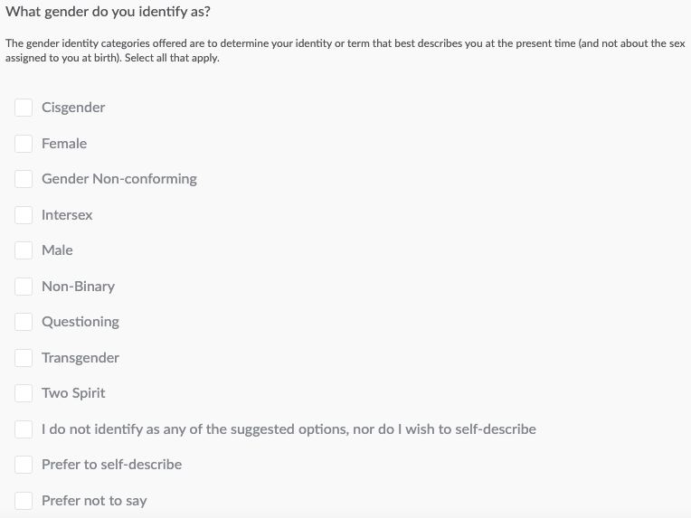Image resolution: width=691 pixels, height=518 pixels.
Task: Select the Intersex checkbox
Action: (x=24, y=215)
